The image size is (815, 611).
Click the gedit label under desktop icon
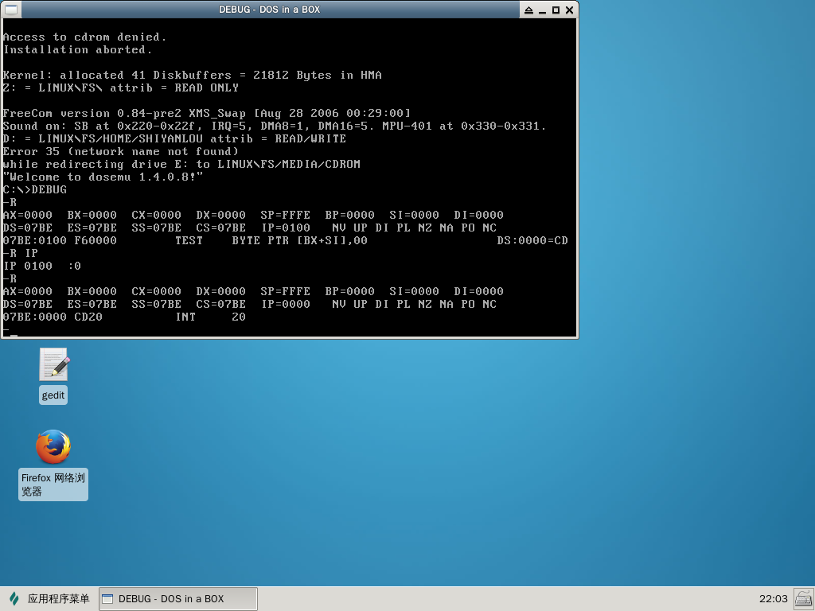pos(53,395)
